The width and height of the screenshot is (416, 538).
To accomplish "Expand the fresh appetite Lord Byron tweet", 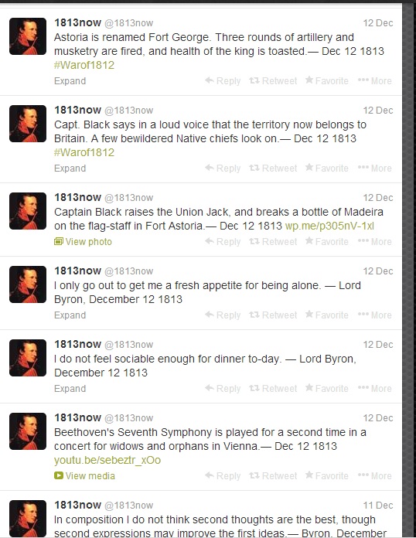I will 70,315.
